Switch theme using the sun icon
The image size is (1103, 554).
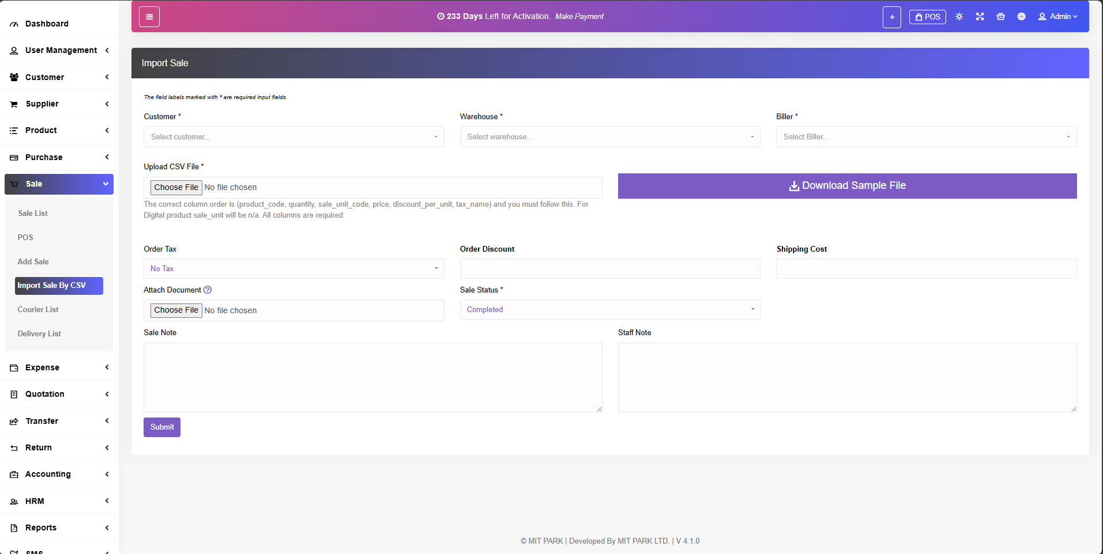tap(959, 17)
